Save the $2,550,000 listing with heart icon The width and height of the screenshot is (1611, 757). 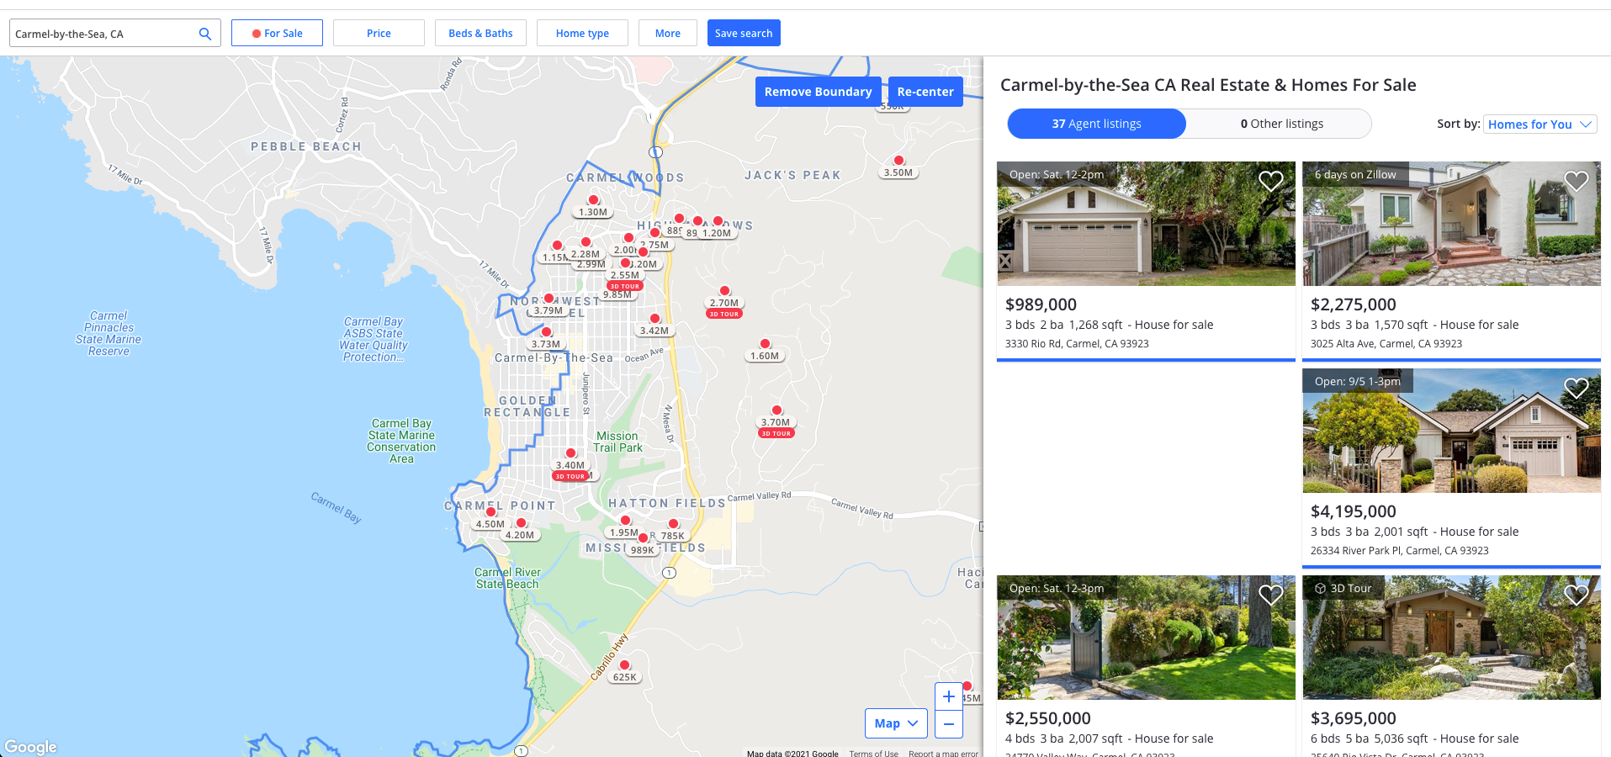point(1270,595)
